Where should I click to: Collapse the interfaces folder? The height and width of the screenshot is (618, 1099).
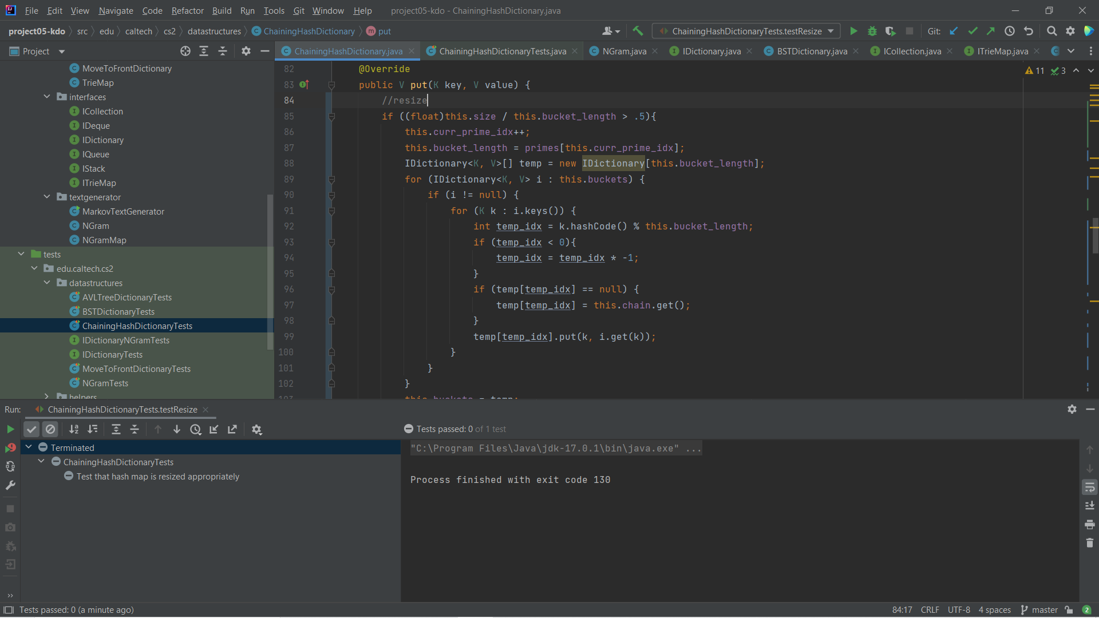point(47,97)
